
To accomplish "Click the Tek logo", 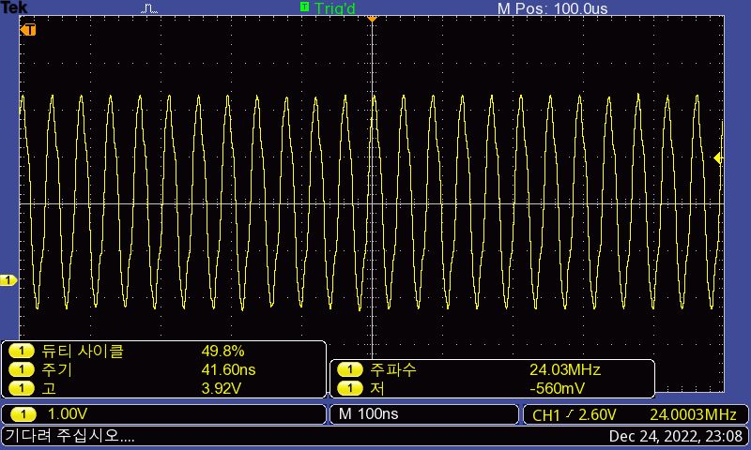I will (x=14, y=7).
